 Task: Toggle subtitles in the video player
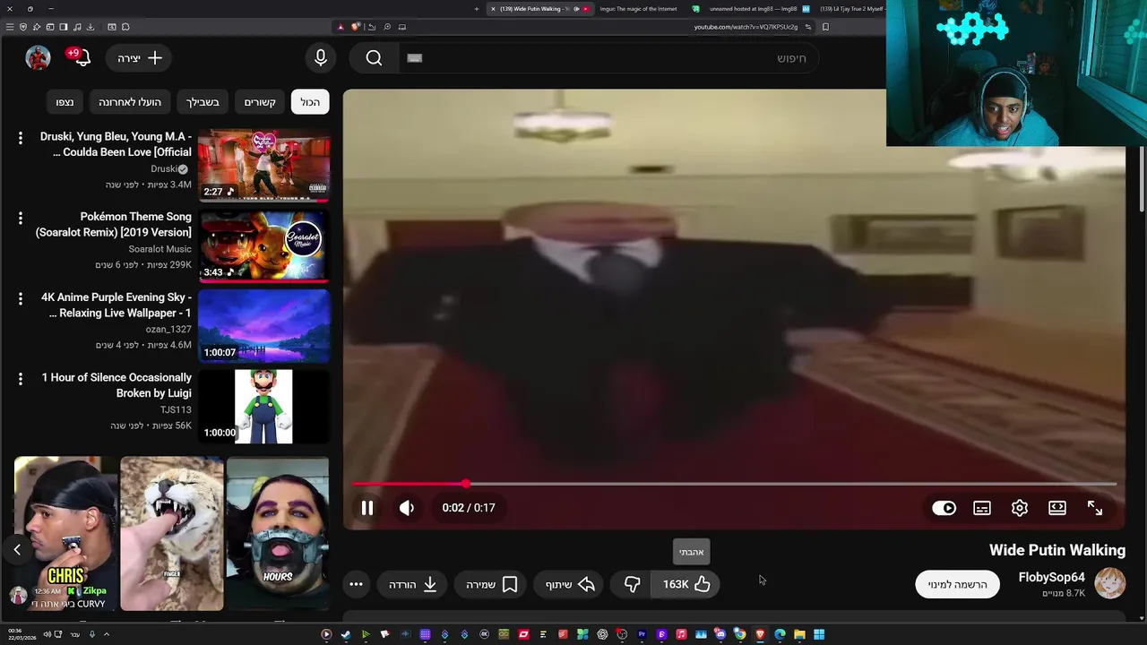point(982,508)
